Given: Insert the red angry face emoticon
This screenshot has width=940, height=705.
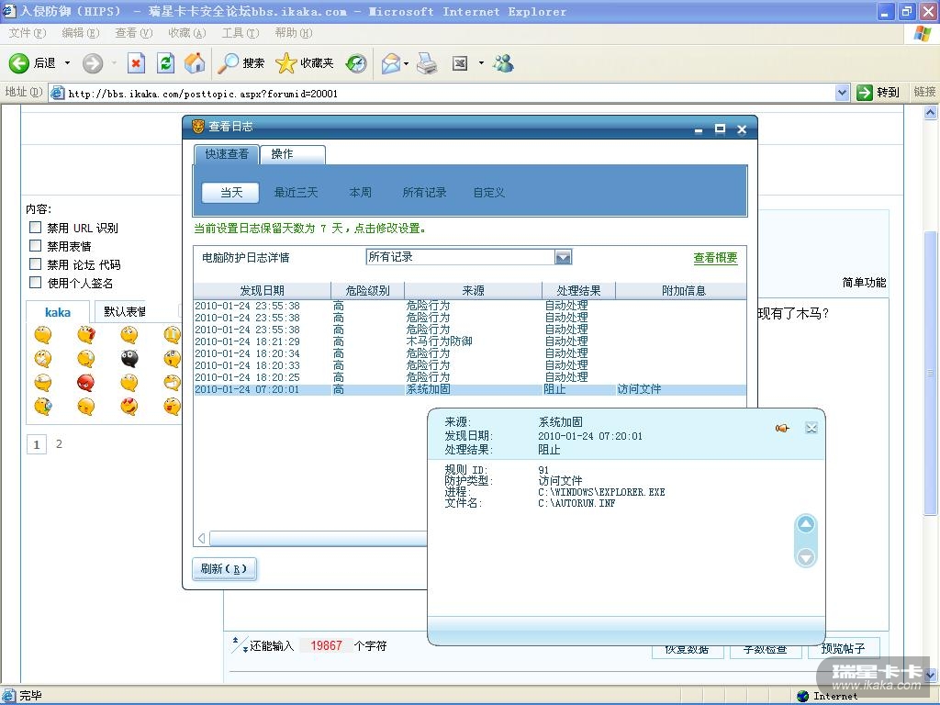Looking at the screenshot, I should tap(85, 383).
